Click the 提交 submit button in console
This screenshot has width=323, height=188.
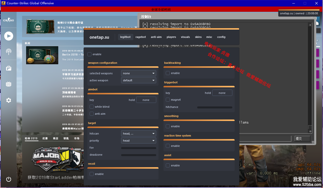point(302,139)
